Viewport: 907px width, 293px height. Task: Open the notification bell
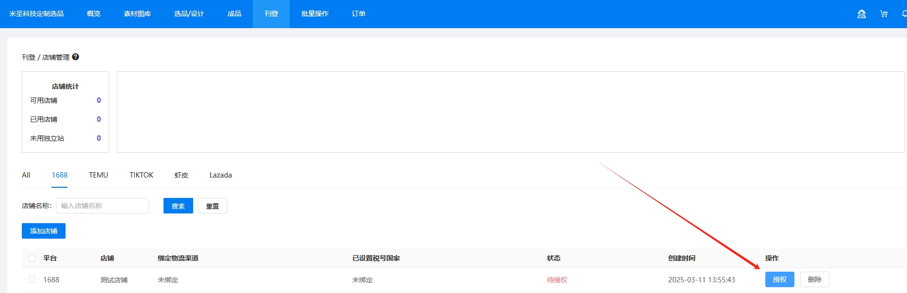[904, 14]
